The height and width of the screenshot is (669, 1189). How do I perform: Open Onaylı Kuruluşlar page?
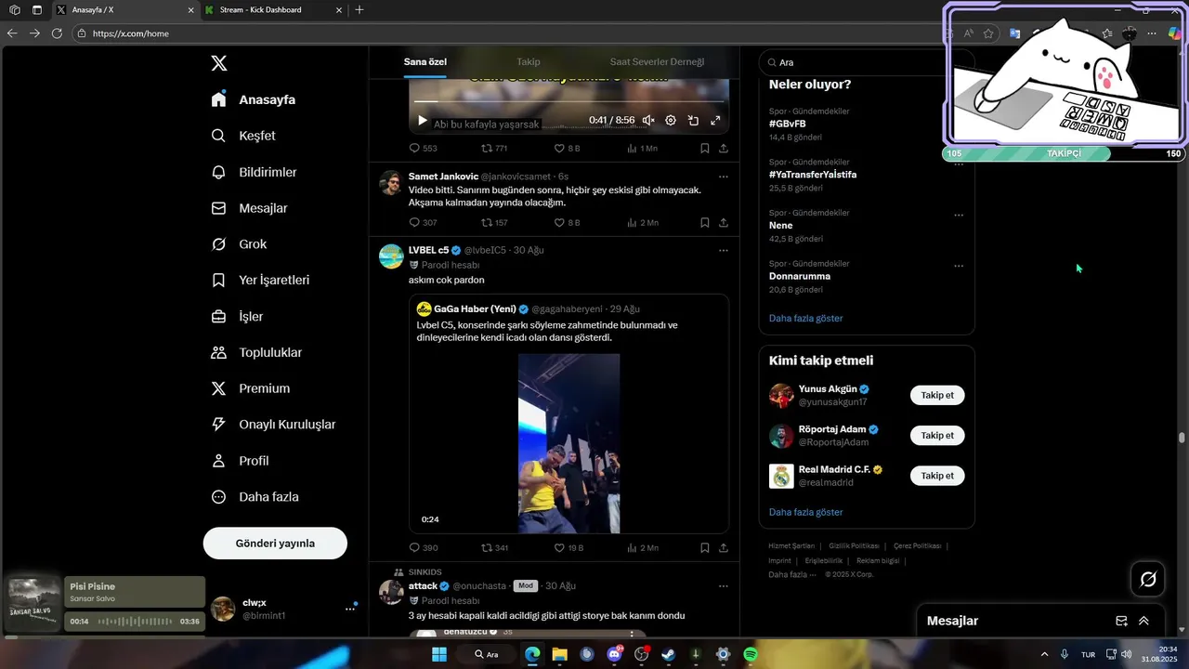[x=273, y=425]
